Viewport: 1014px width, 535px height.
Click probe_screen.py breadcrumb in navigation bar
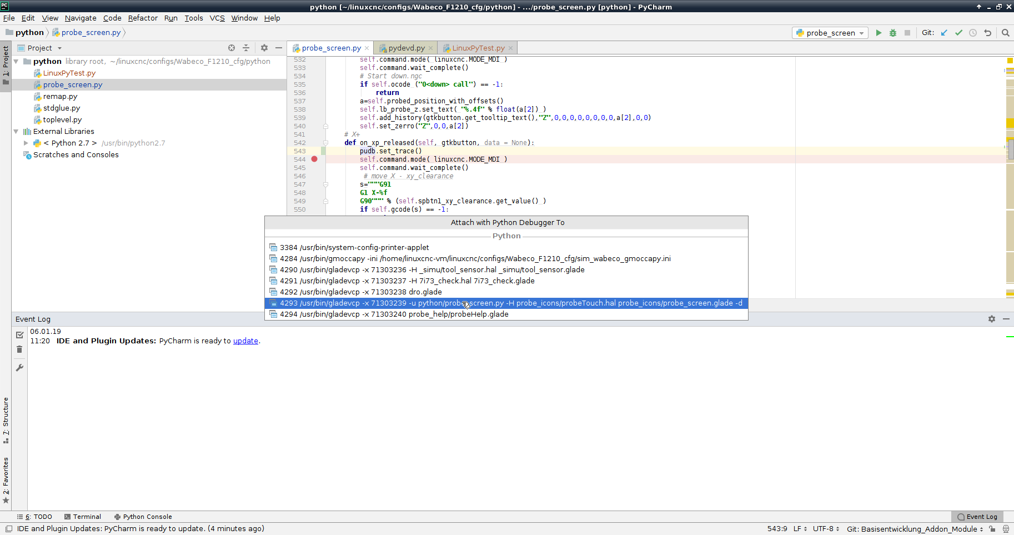coord(91,33)
